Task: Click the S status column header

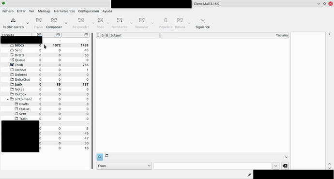Action: pyautogui.click(x=103, y=35)
